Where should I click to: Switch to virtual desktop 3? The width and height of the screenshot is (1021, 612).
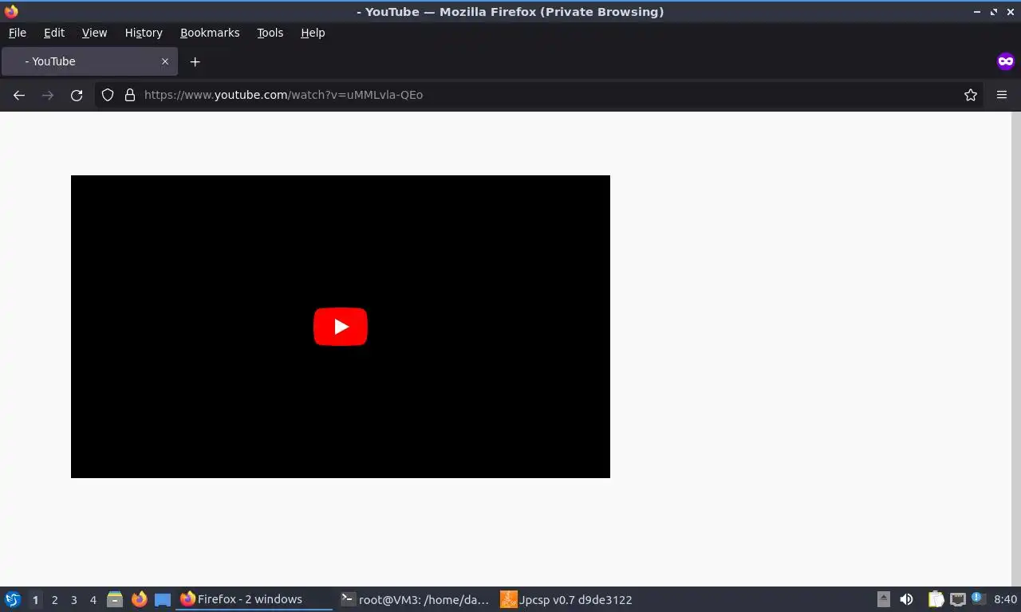pyautogui.click(x=73, y=600)
